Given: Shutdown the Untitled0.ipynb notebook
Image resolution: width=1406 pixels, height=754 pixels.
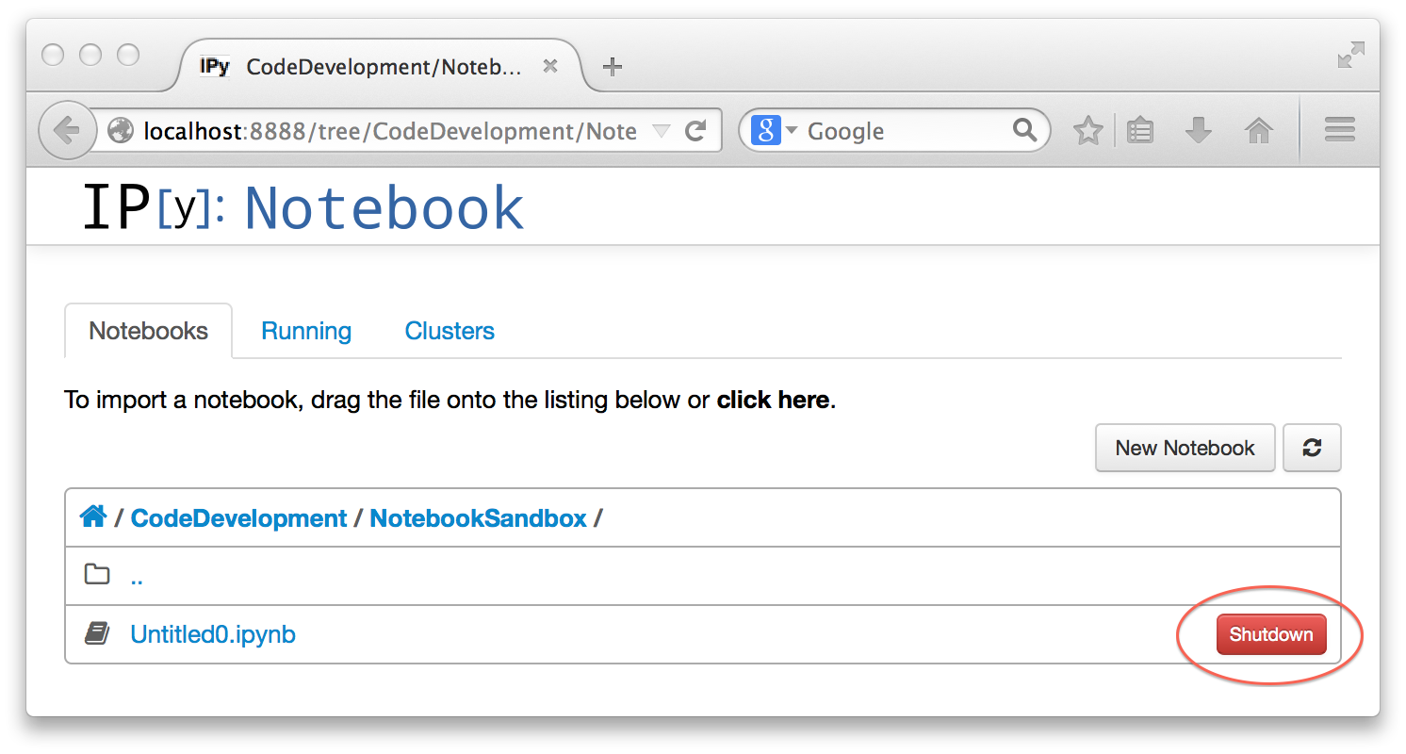Looking at the screenshot, I should coord(1270,634).
